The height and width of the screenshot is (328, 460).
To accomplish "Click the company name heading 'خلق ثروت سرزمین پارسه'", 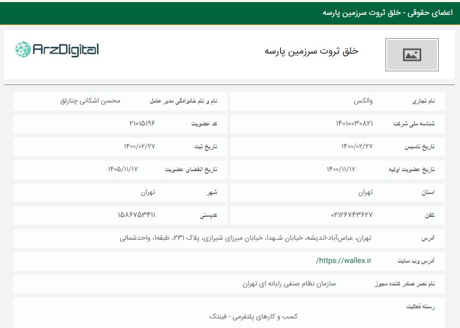I will [311, 51].
